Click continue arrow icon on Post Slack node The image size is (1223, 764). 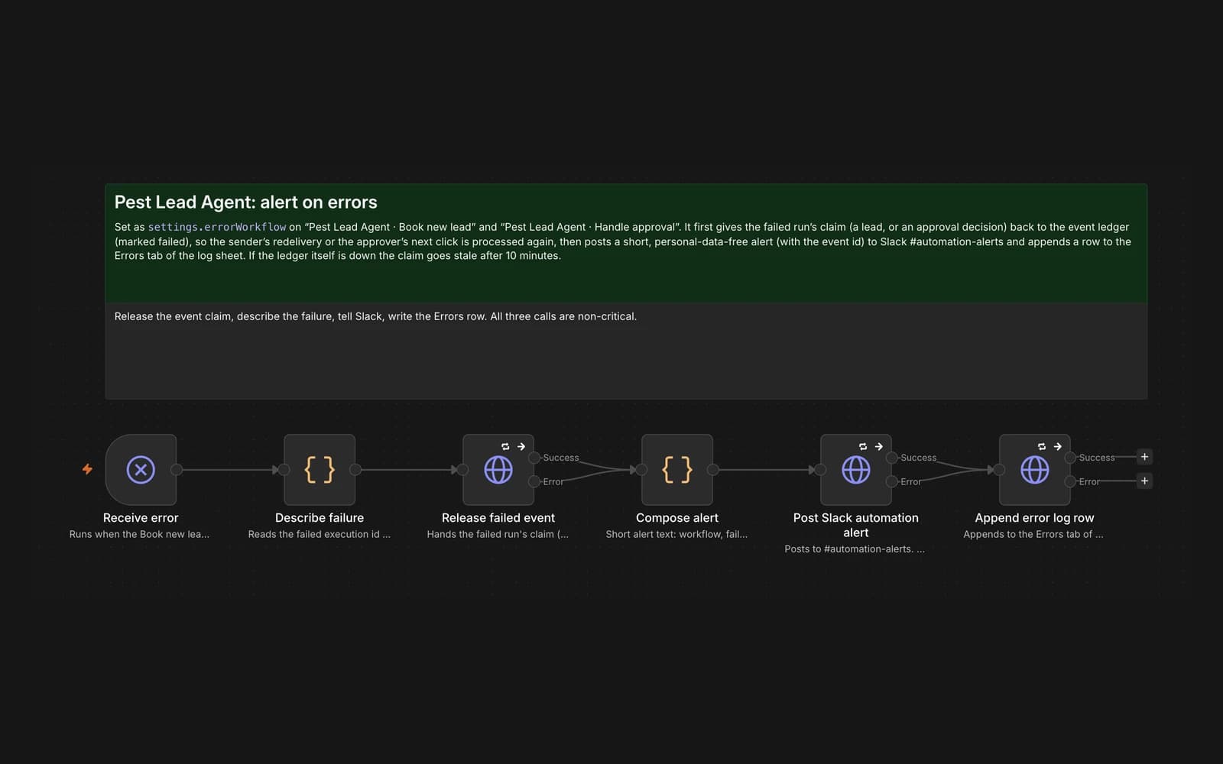[x=879, y=446]
